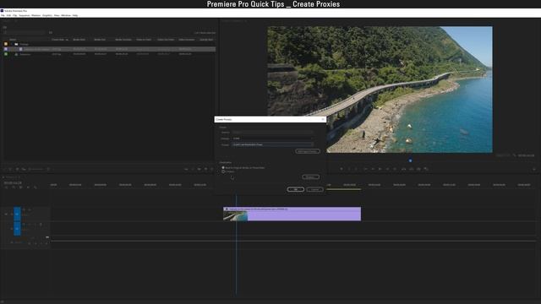The width and height of the screenshot is (541, 304).
Task: Switch Project panel to Icon View
Action: click(x=17, y=169)
